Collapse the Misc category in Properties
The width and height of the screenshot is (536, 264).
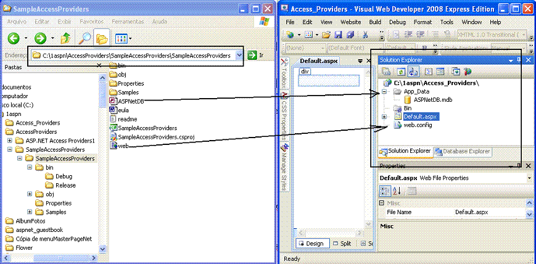pyautogui.click(x=382, y=203)
